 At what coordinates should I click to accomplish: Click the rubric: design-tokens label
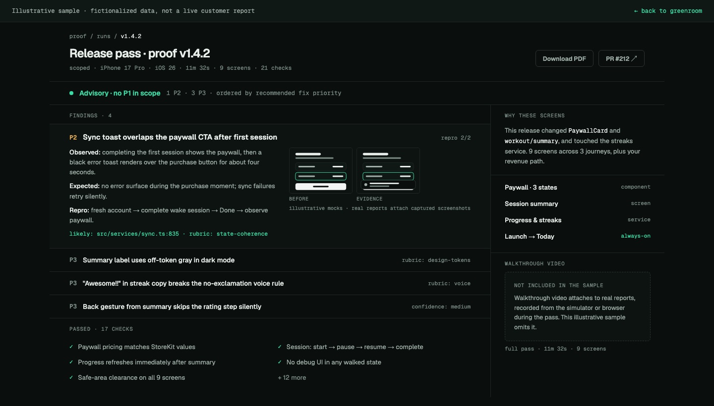(x=436, y=260)
